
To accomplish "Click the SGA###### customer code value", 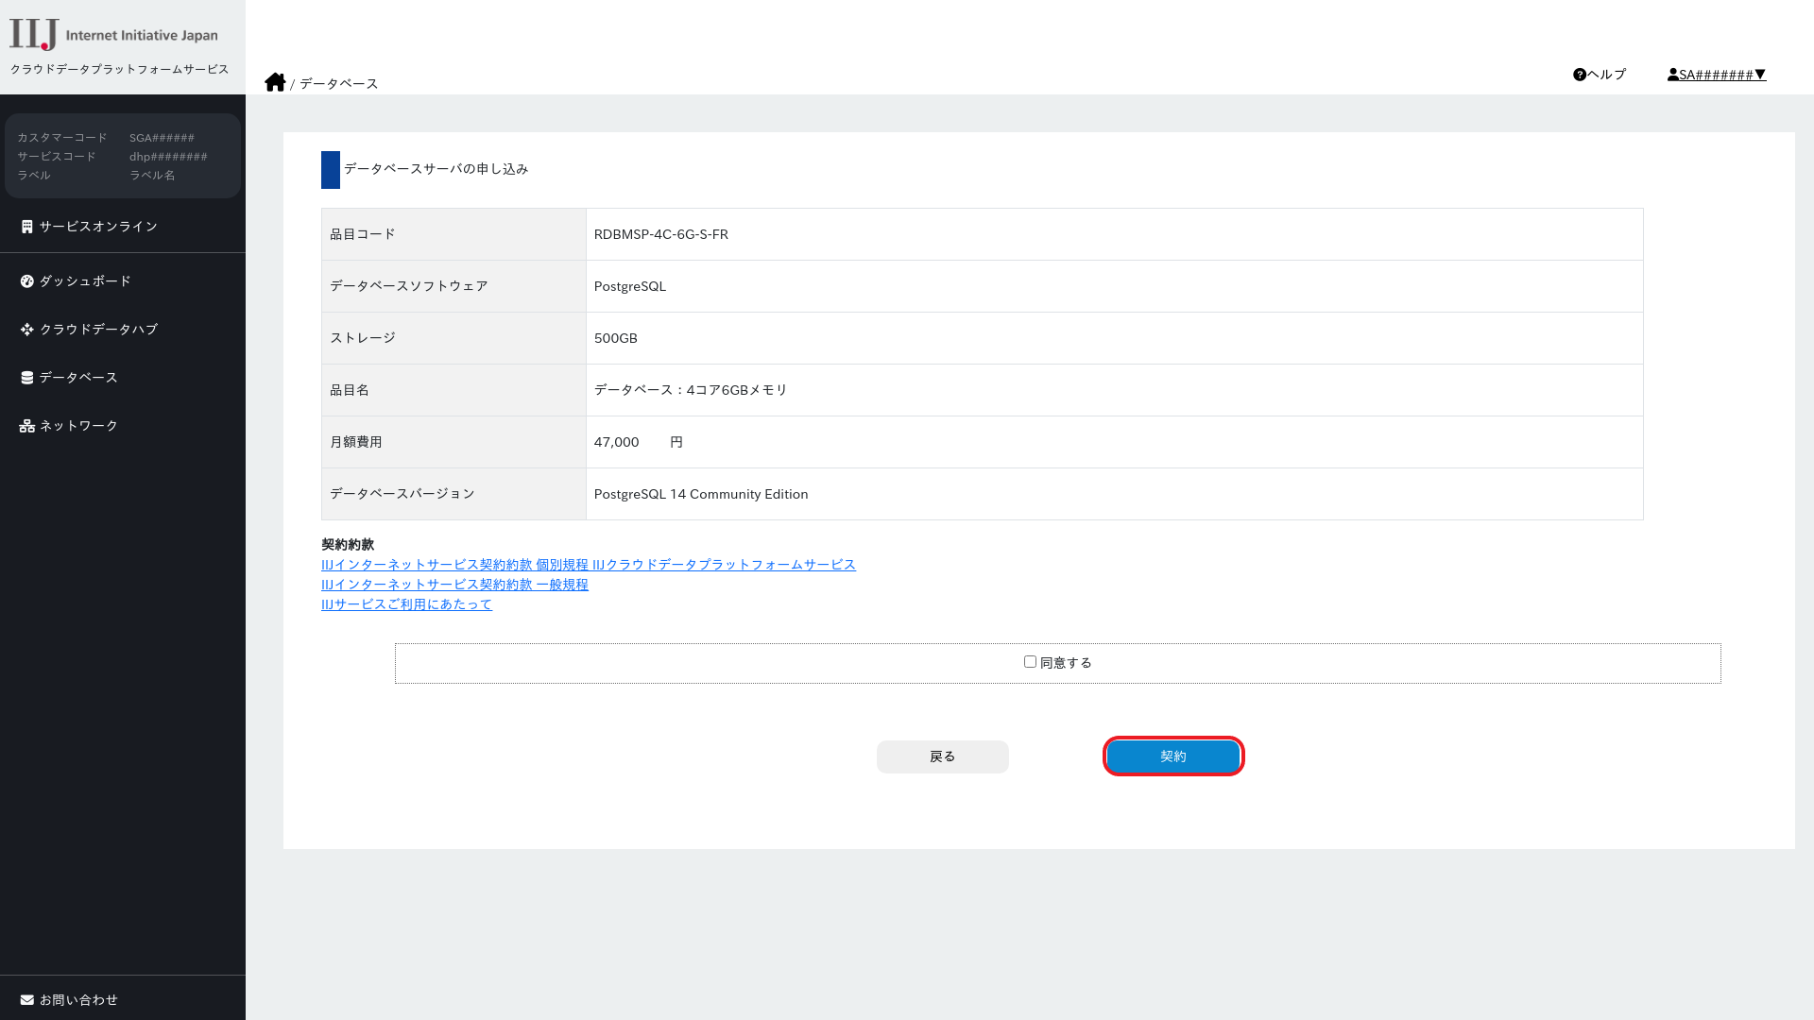I will [163, 138].
